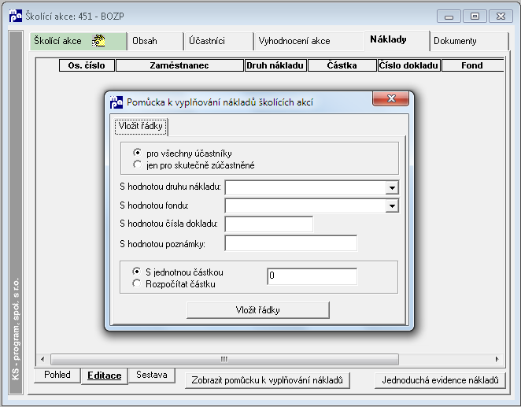Select 'jen pro skutečně zúčastněné' radio option
This screenshot has height=407, width=521.
tap(137, 165)
